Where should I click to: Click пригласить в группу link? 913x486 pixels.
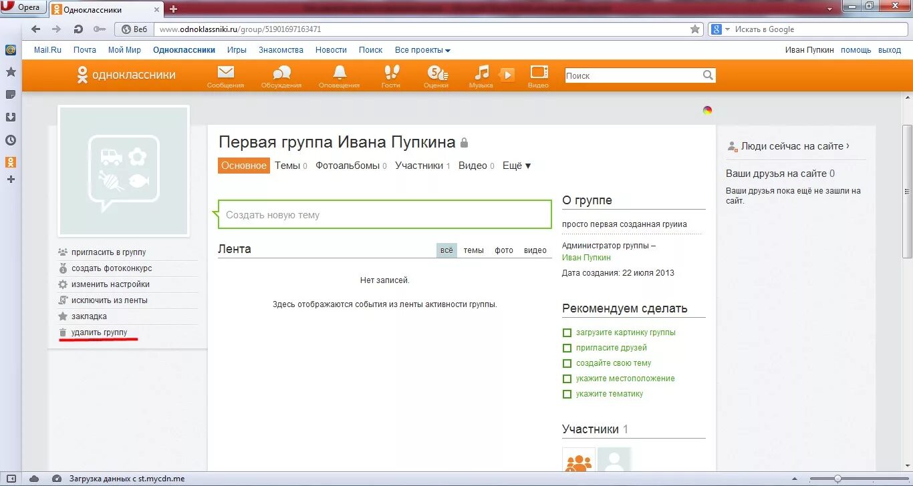pos(108,252)
